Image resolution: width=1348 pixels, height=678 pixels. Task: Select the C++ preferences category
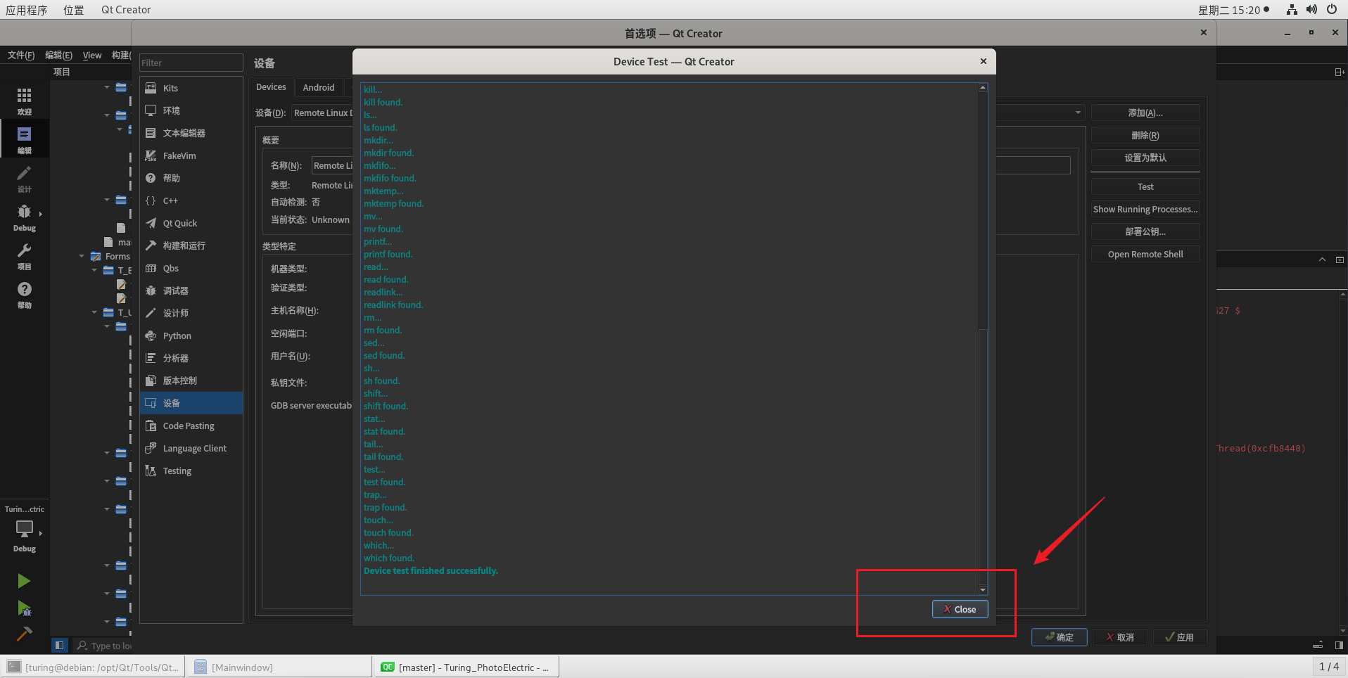191,200
